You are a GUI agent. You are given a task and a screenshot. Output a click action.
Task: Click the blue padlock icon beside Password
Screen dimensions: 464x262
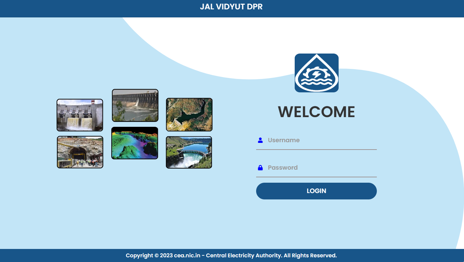tap(260, 168)
